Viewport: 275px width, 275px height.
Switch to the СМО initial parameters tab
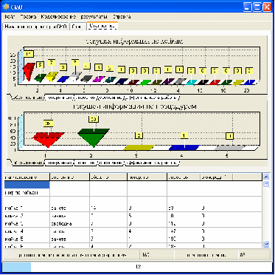(x=36, y=27)
